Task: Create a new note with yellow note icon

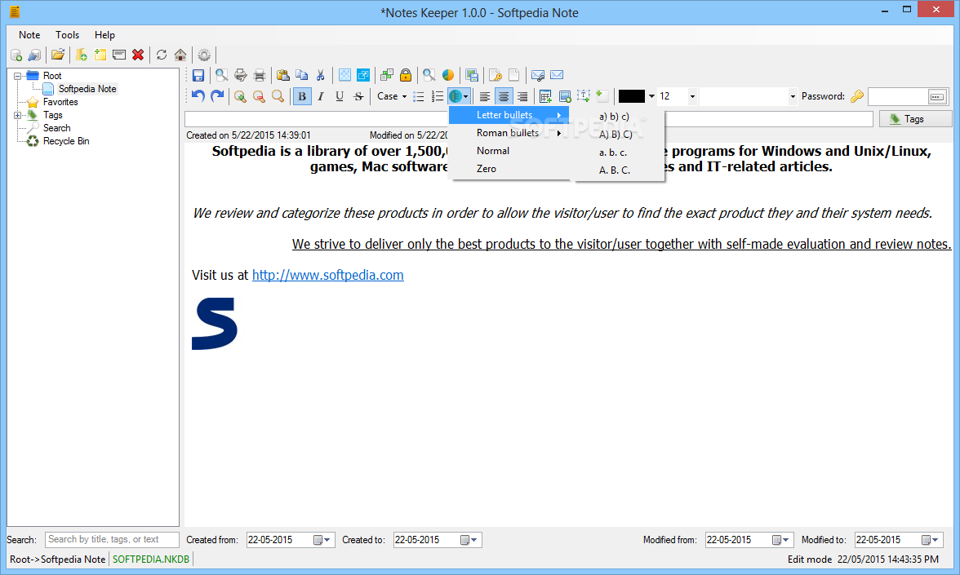Action: 100,55
